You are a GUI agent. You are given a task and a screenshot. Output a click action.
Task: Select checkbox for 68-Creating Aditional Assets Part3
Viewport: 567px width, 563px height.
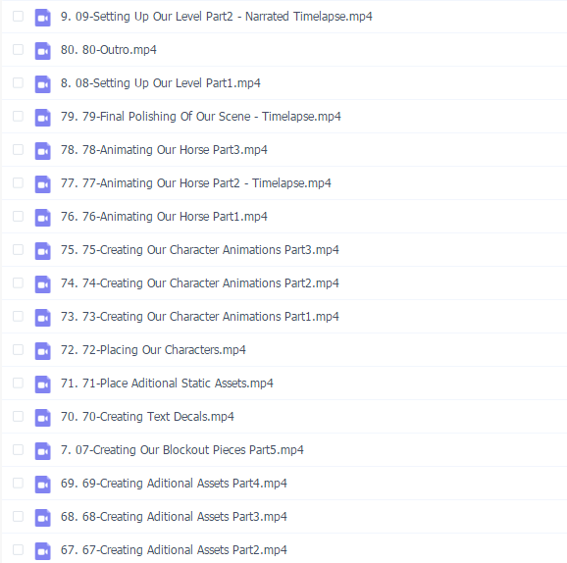[18, 516]
